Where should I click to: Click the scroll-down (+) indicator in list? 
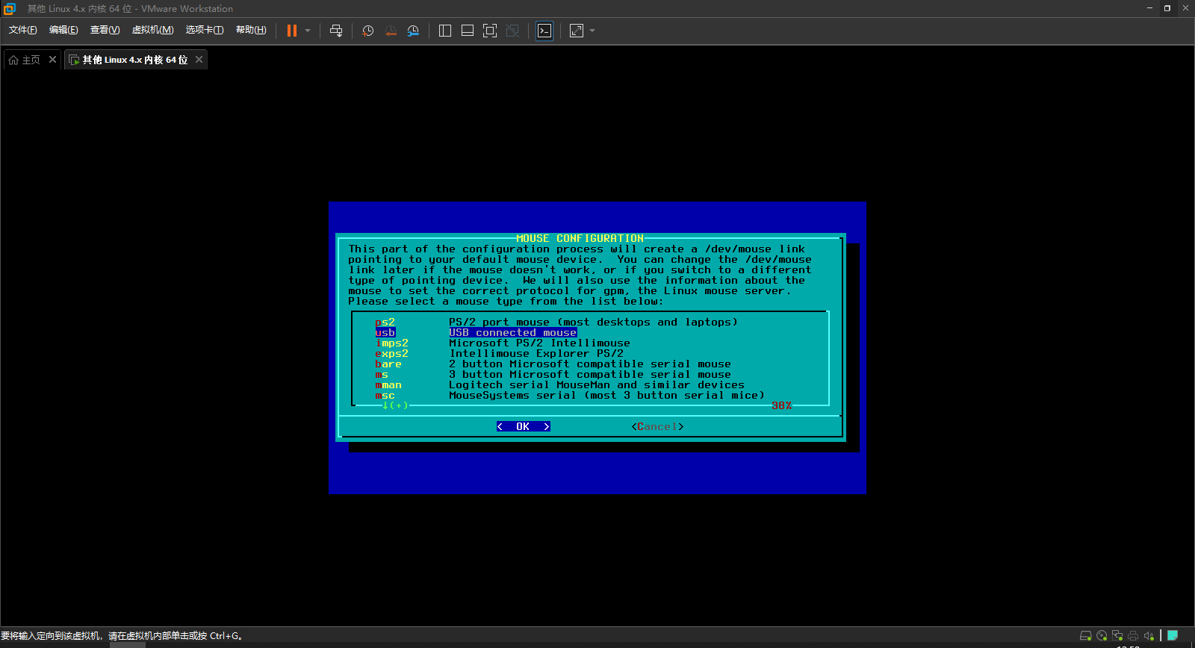click(395, 405)
